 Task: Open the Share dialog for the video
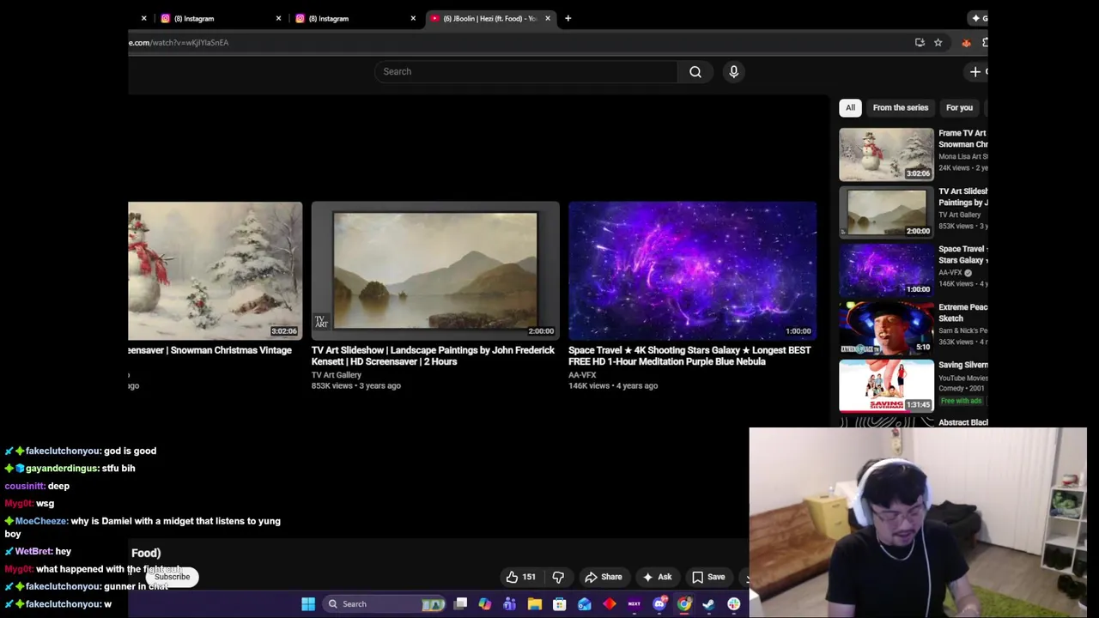click(x=604, y=578)
